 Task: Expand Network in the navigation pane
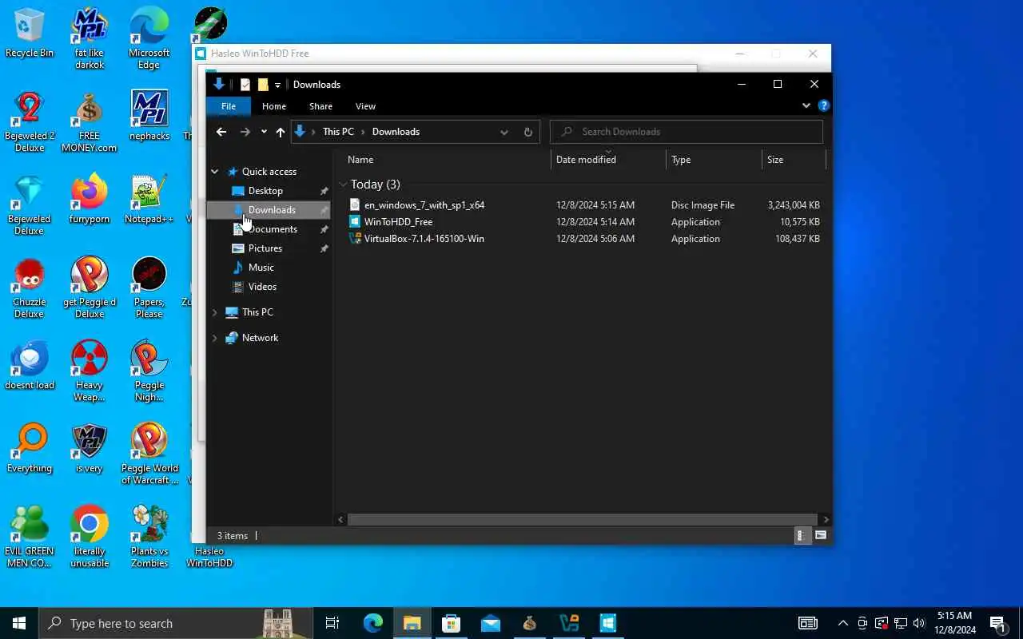coord(215,338)
